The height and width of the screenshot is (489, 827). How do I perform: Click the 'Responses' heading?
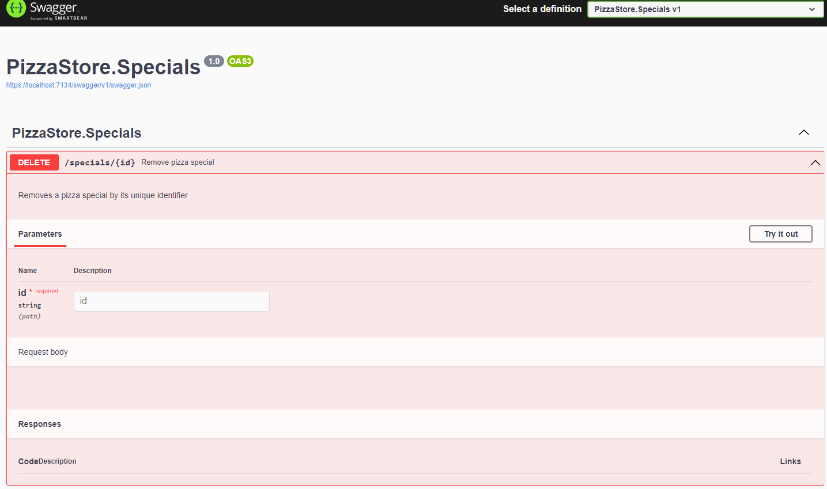click(x=40, y=424)
